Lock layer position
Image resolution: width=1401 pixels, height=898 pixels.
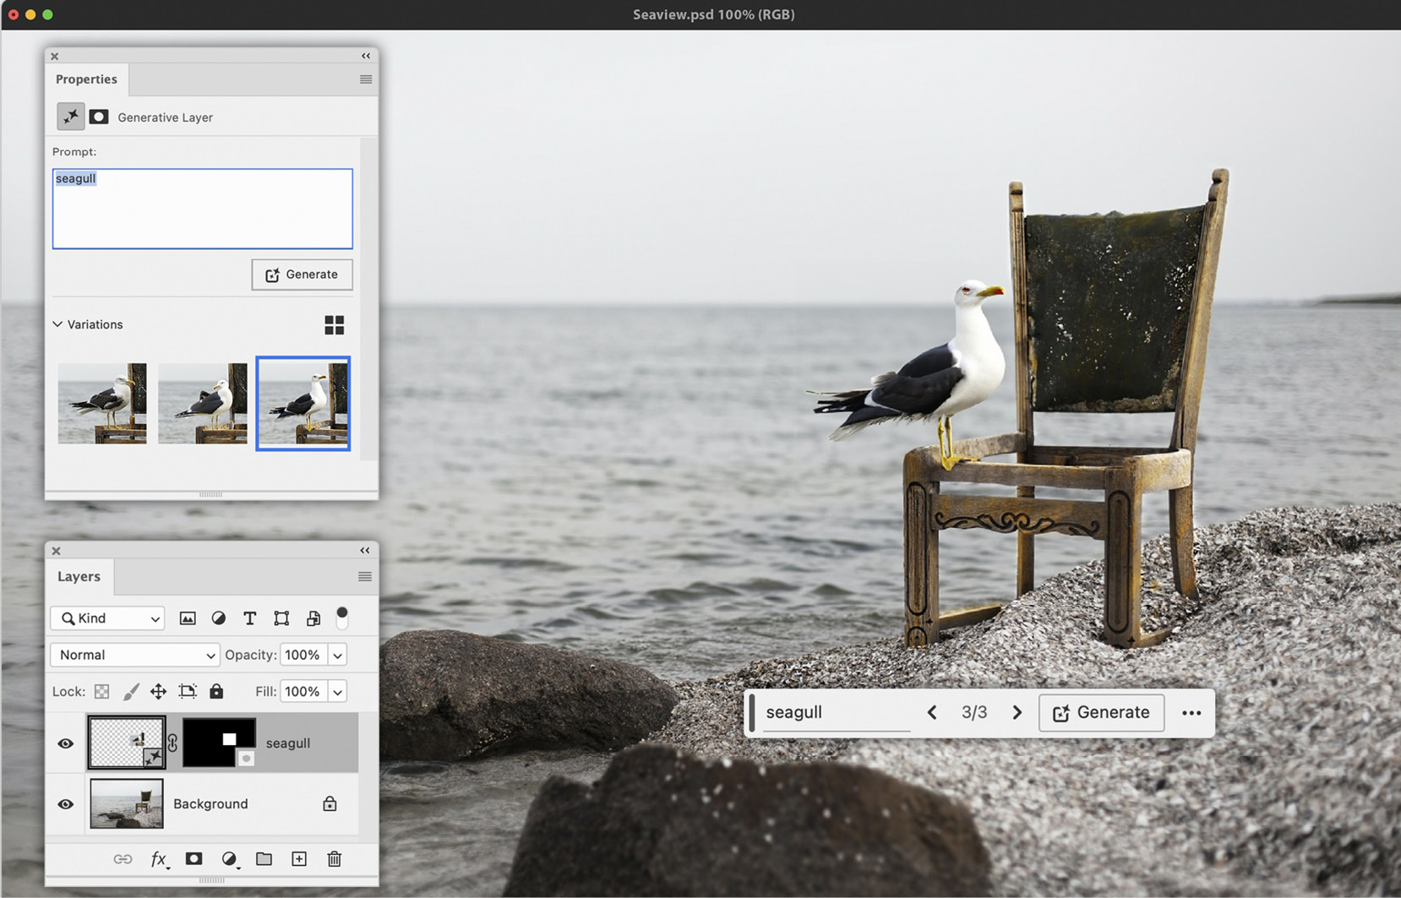[158, 692]
